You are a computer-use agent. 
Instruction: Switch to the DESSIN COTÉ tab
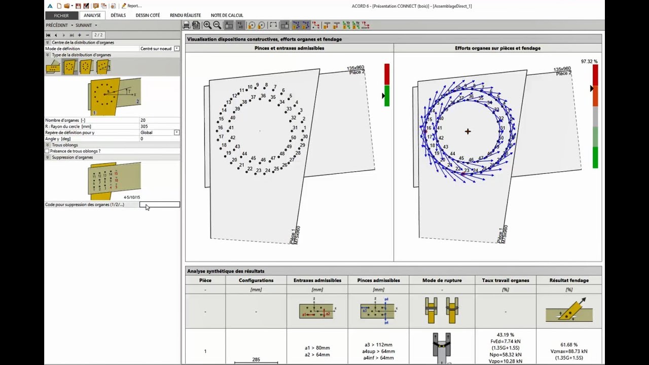[x=148, y=16]
